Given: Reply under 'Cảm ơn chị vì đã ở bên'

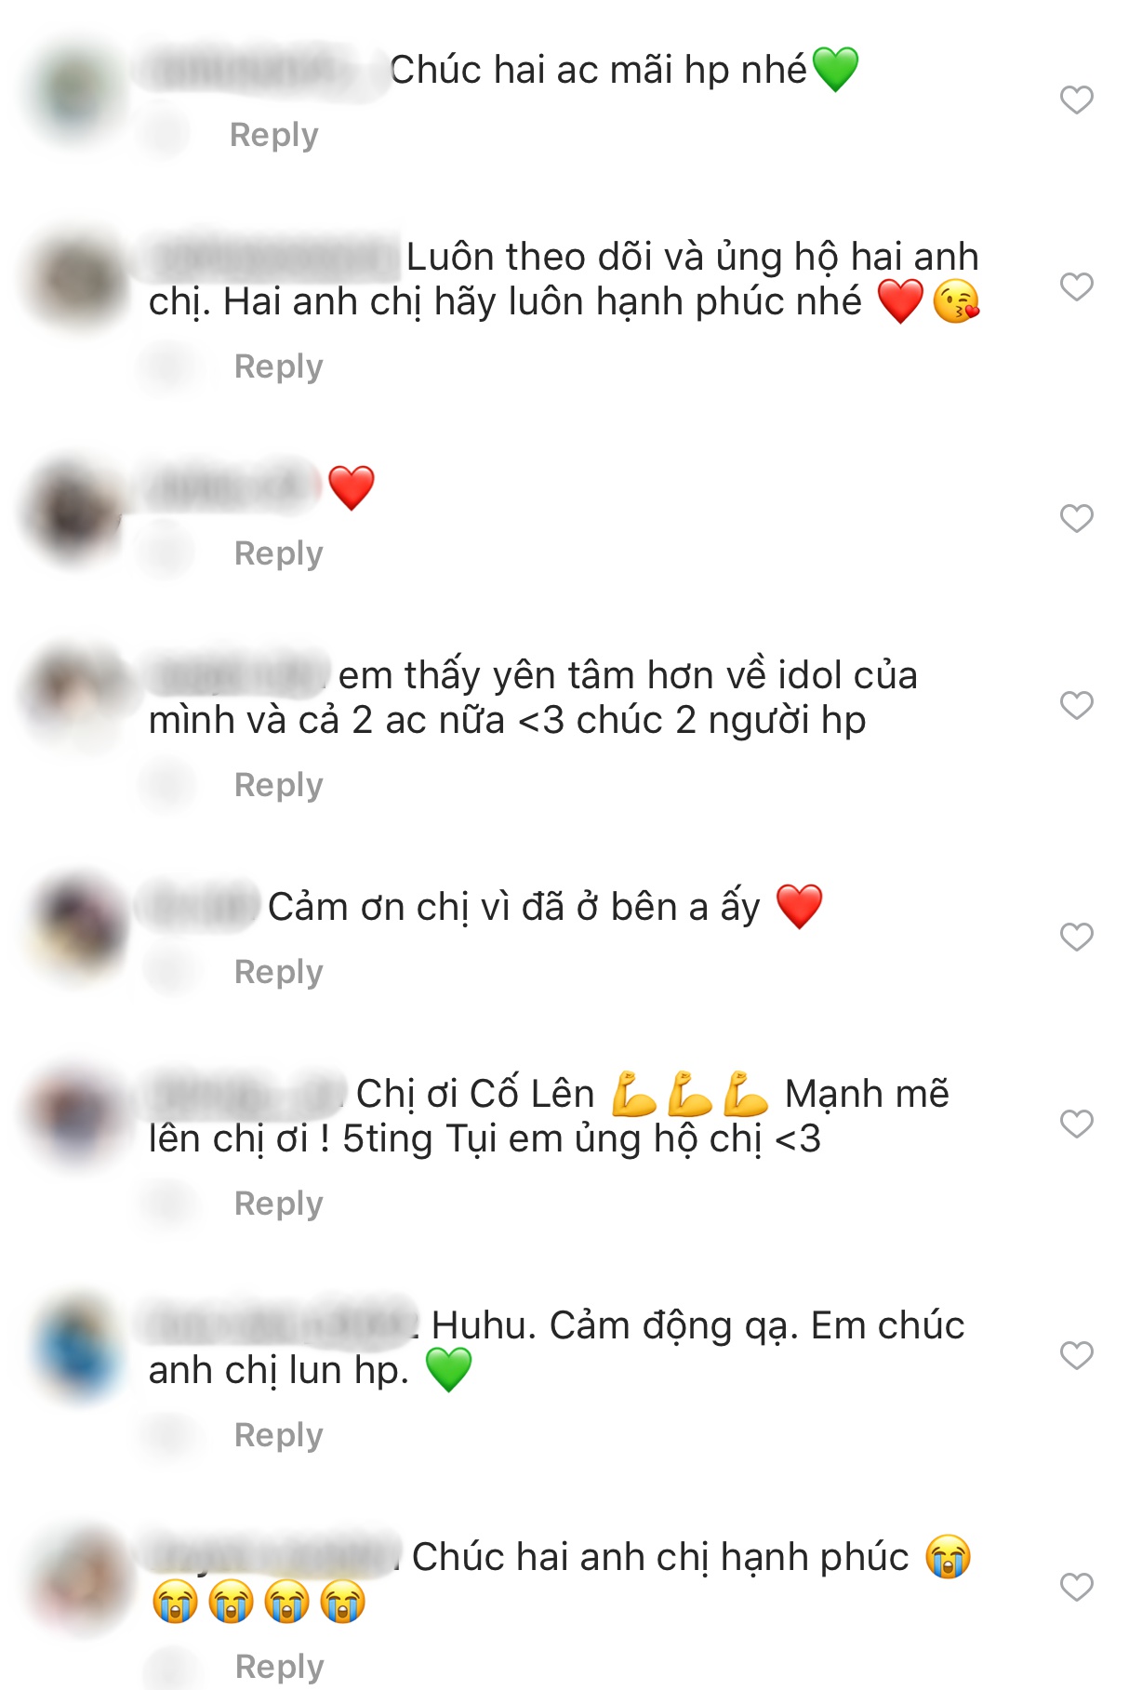Looking at the screenshot, I should point(278,972).
